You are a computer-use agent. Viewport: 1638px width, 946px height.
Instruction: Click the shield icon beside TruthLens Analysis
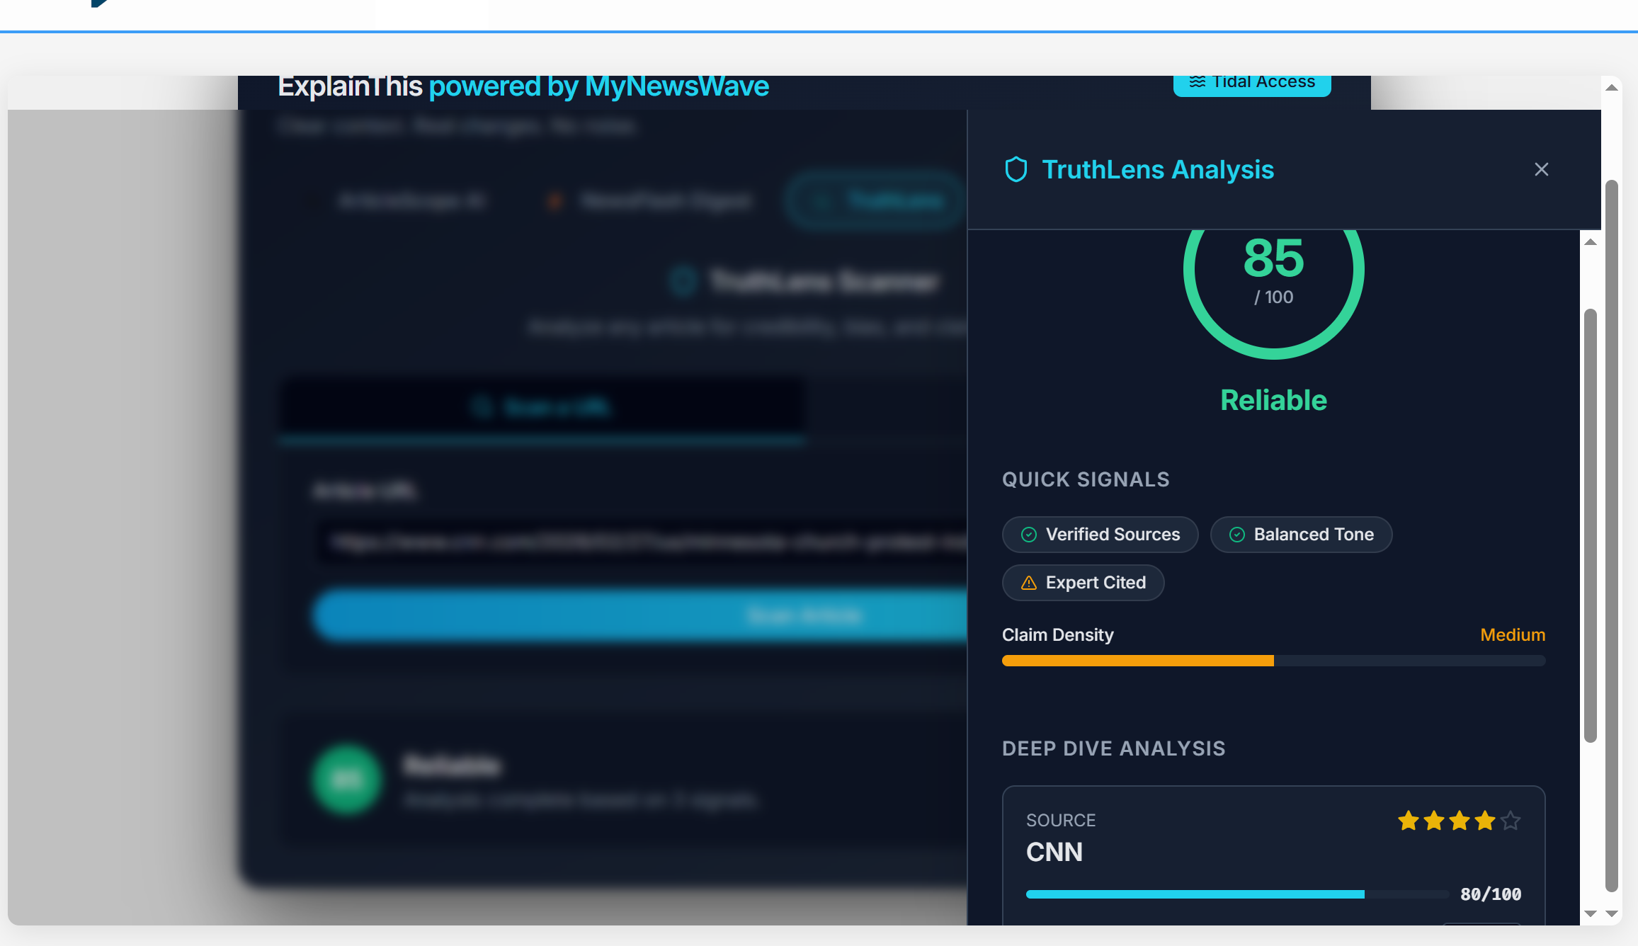tap(1016, 169)
